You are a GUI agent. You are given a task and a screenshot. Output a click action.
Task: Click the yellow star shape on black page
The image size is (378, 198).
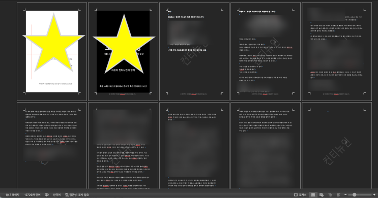[x=124, y=44]
